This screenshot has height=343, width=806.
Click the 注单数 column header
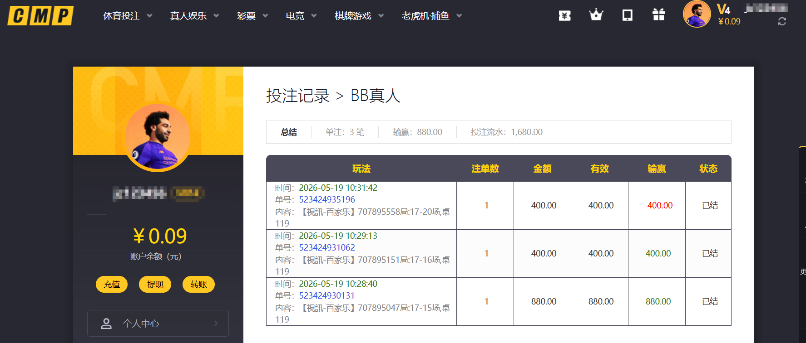click(485, 169)
